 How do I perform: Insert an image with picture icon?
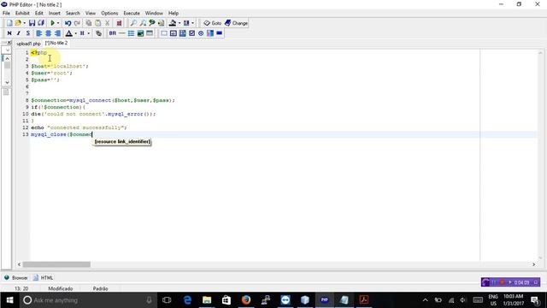[140, 33]
